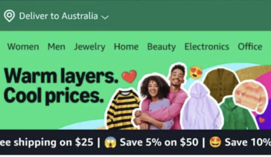Screen dimensions: 271x157
Task: Click the green jacket image
Action: 238,115
